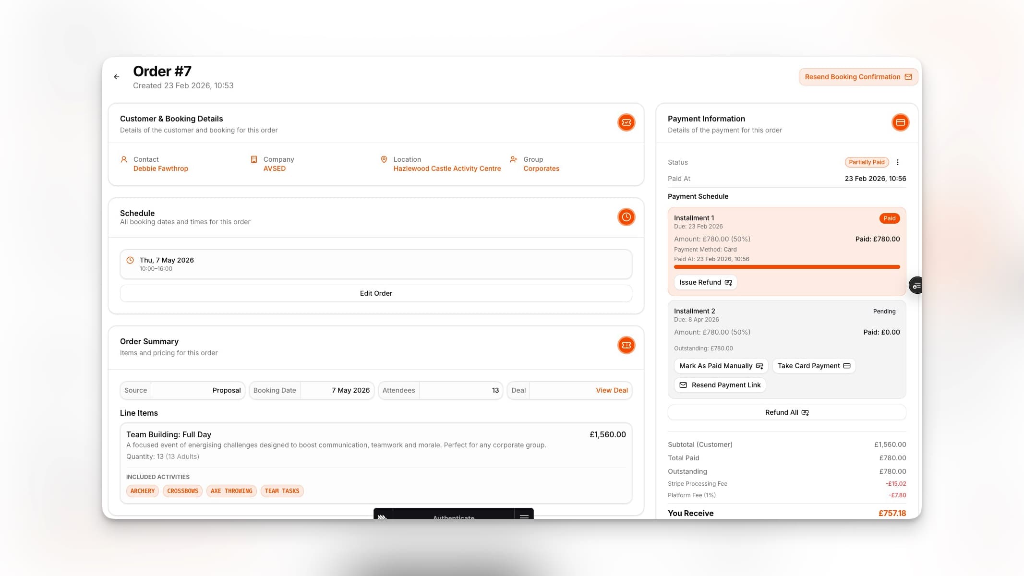This screenshot has width=1024, height=576.
Task: Click Resend Booking Confirmation
Action: click(x=857, y=76)
